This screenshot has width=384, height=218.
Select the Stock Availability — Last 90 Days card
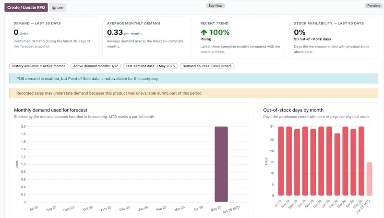pyautogui.click(x=334, y=37)
